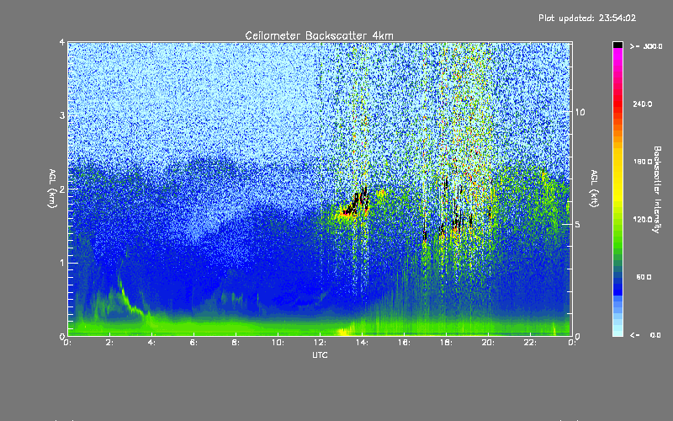The height and width of the screenshot is (421, 673).
Task: Click the 'Backscatter Intensity' colorbar label
Action: pos(657,189)
